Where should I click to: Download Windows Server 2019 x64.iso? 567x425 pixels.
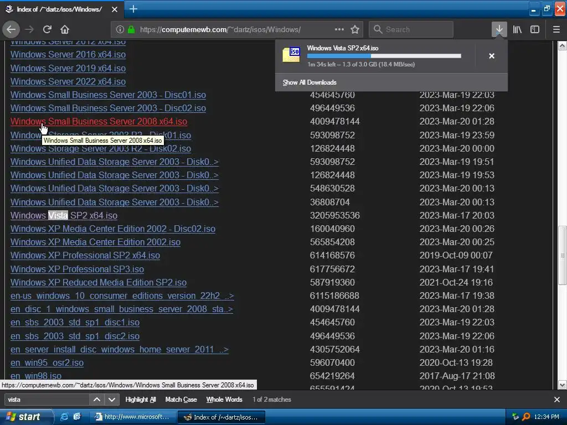click(x=68, y=68)
